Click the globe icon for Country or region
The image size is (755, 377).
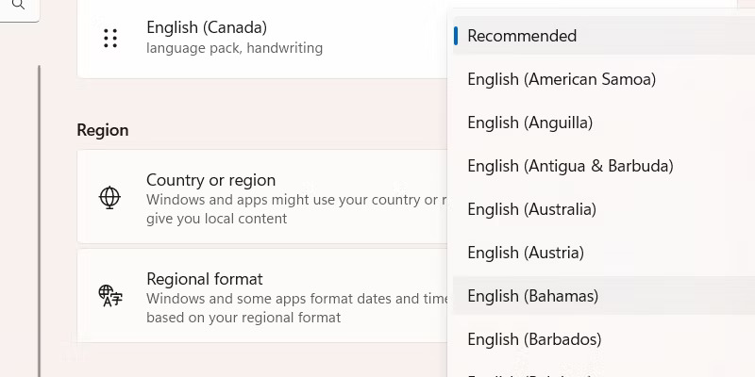click(x=110, y=197)
